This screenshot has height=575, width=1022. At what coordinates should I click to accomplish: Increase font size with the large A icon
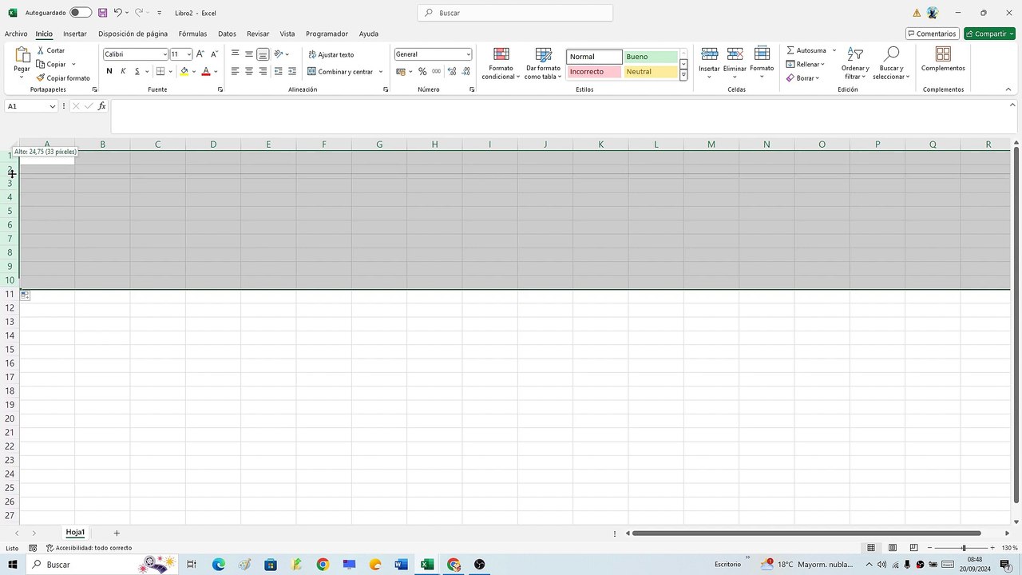(200, 54)
